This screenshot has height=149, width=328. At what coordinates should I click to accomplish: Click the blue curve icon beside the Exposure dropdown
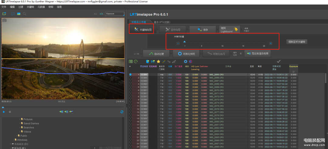pos(101,14)
